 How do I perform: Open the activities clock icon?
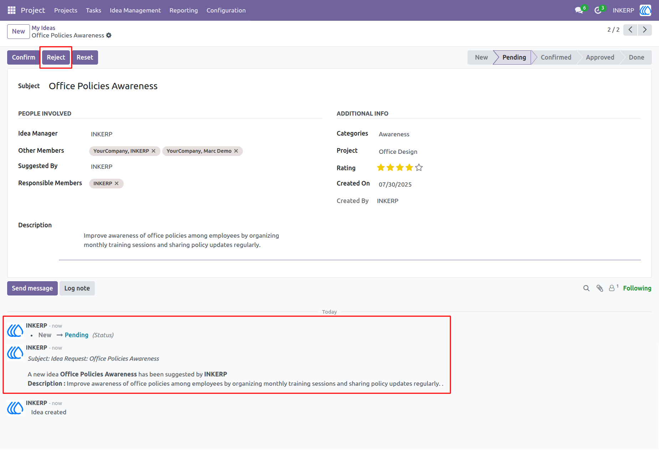click(598, 10)
